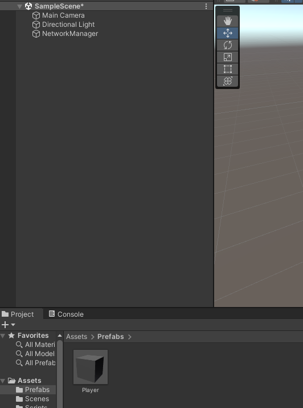Collapse the SampleScene hierarchy arrow
Screen dimensions: 303x408
pos(19,6)
